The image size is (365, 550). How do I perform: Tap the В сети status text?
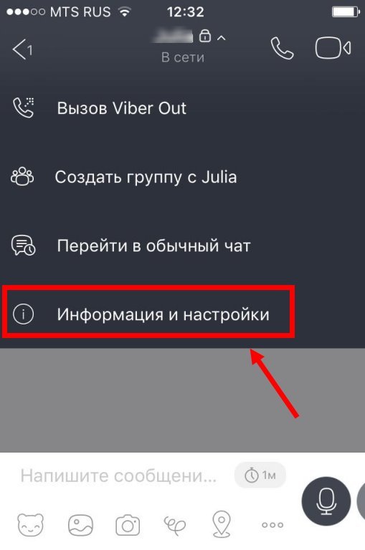point(183,57)
